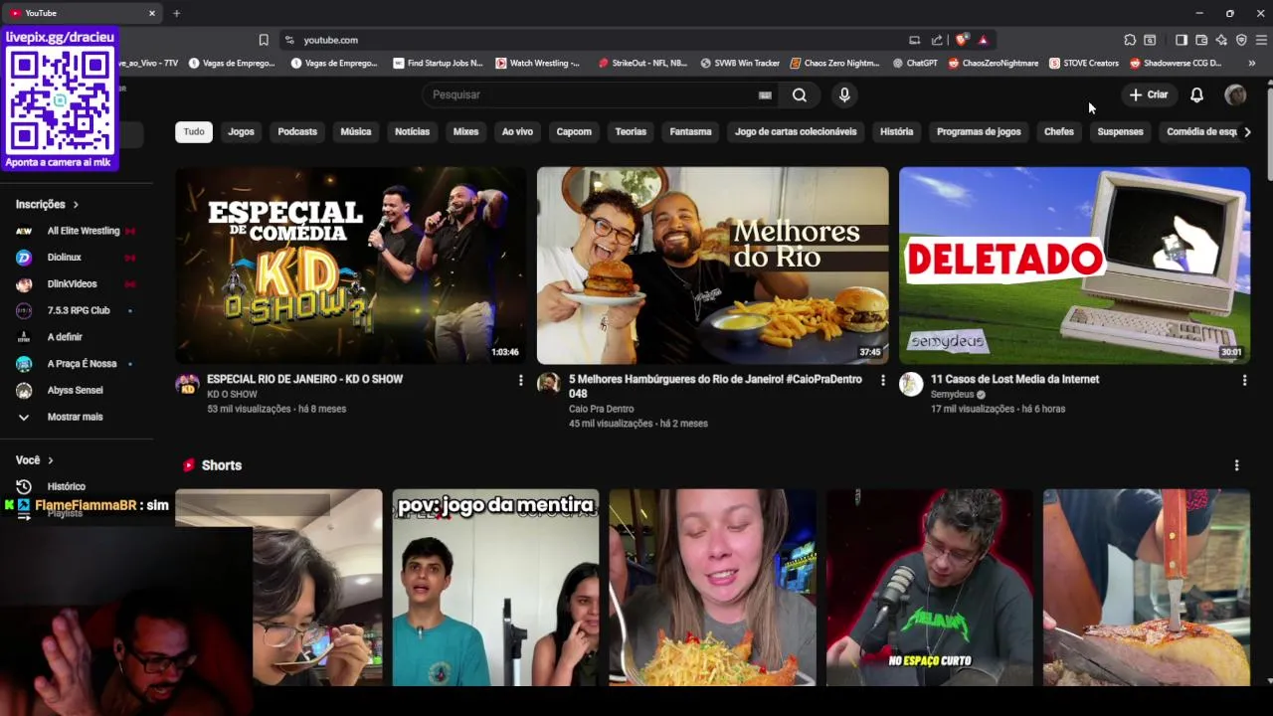Open the Find Startup Jobs bookmark
This screenshot has height=716, width=1273.
click(x=438, y=63)
